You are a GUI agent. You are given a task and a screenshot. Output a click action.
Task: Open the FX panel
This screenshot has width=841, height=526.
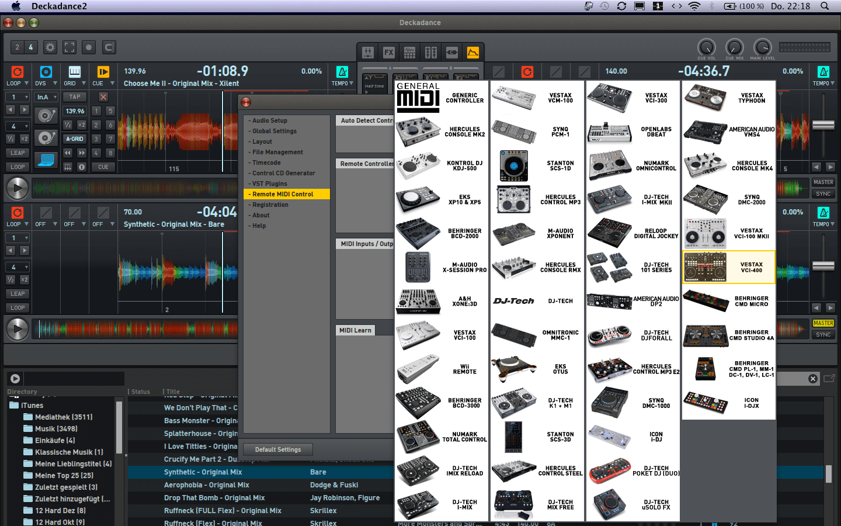(x=389, y=53)
